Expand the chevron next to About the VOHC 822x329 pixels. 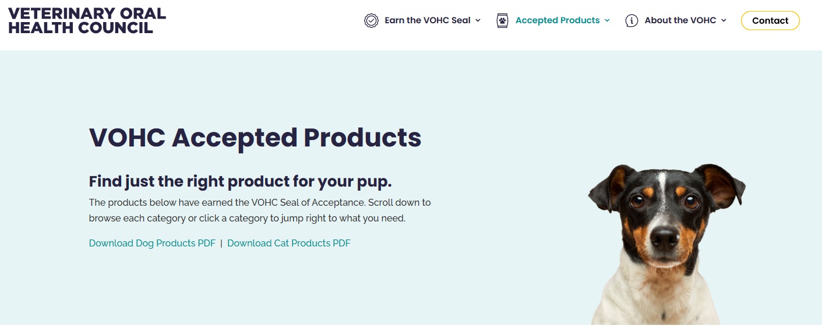coord(724,20)
